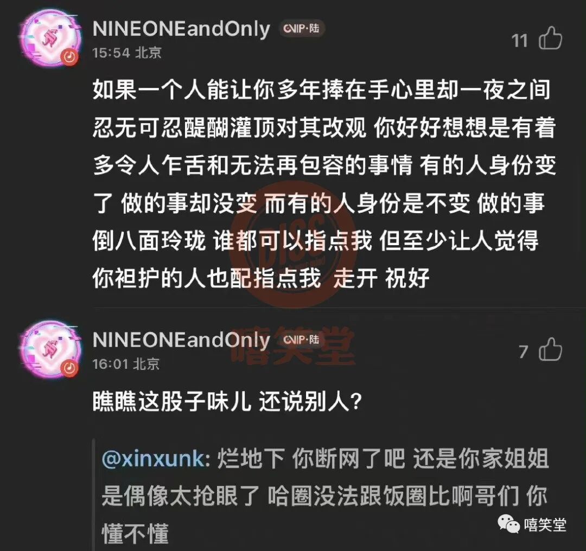This screenshot has height=551, width=586.
Task: Open NINEONEandOnly username on the 15:54 comment
Action: (181, 29)
